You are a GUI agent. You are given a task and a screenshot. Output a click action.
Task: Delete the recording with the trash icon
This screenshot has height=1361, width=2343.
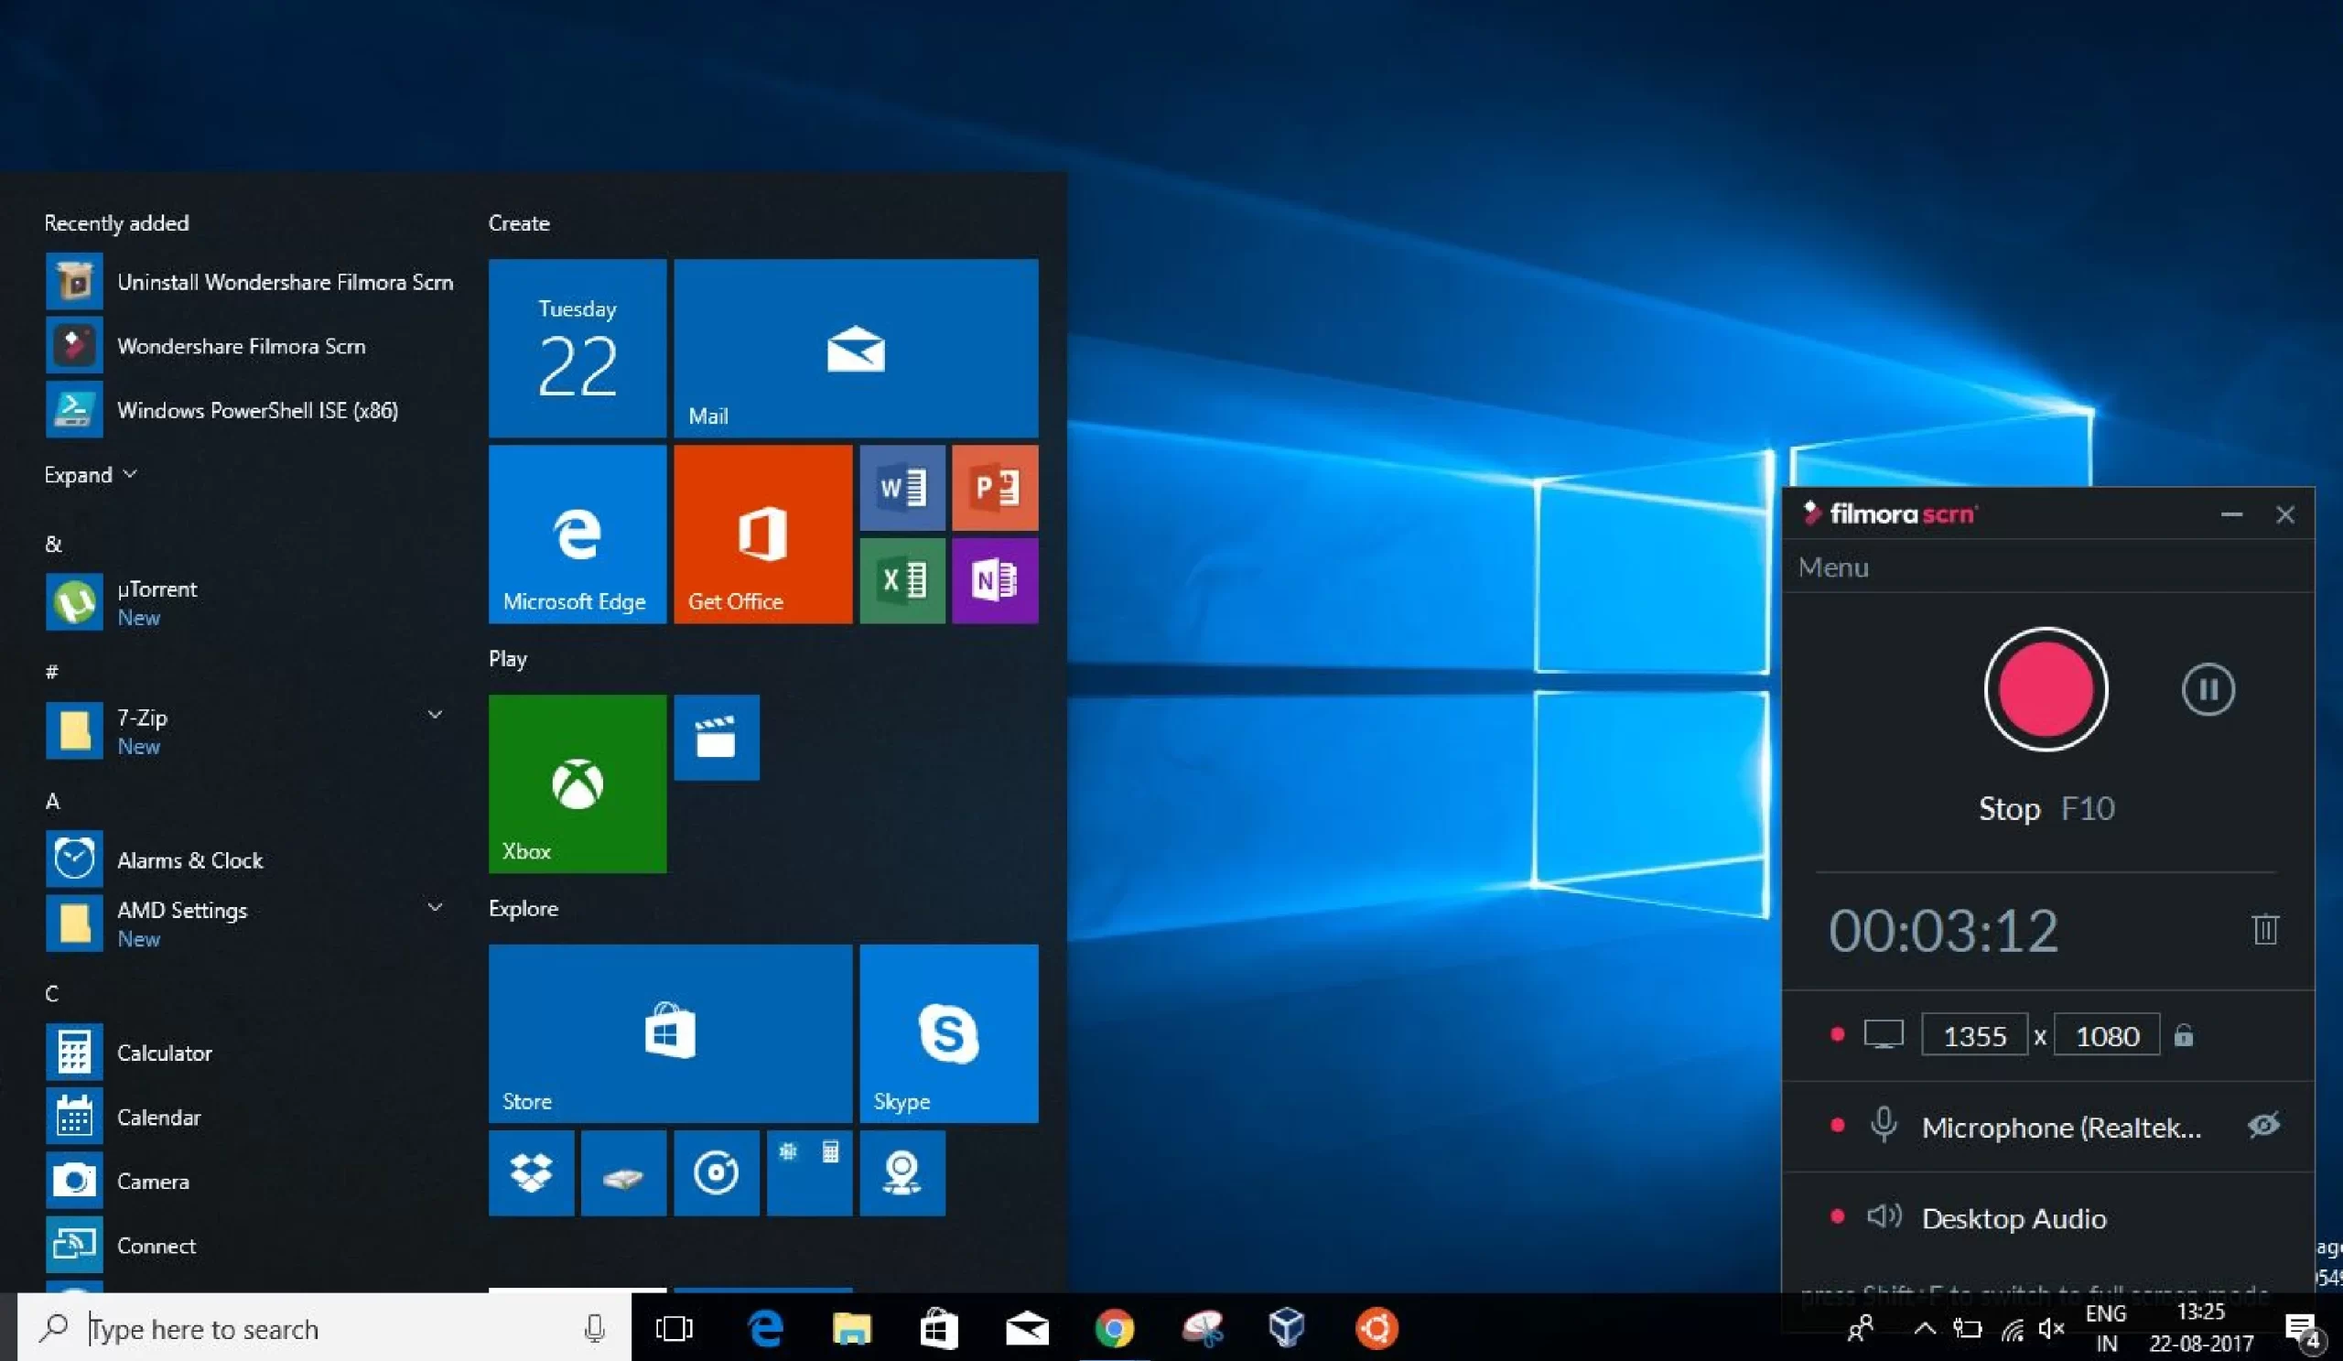pyautogui.click(x=2265, y=929)
